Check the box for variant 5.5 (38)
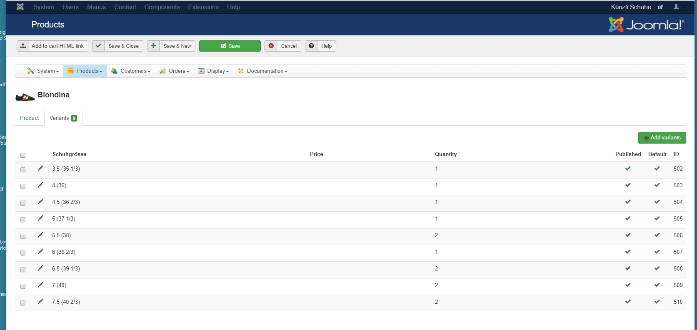 23,236
